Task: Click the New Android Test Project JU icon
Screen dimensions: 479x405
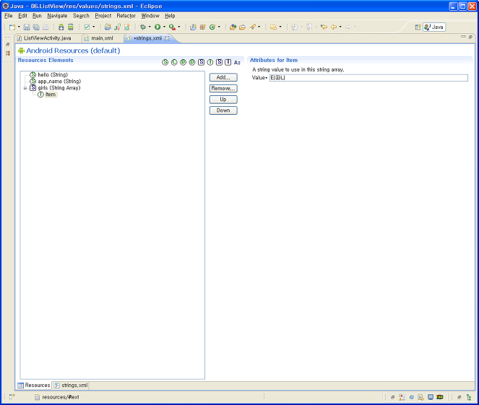Action: click(x=117, y=27)
